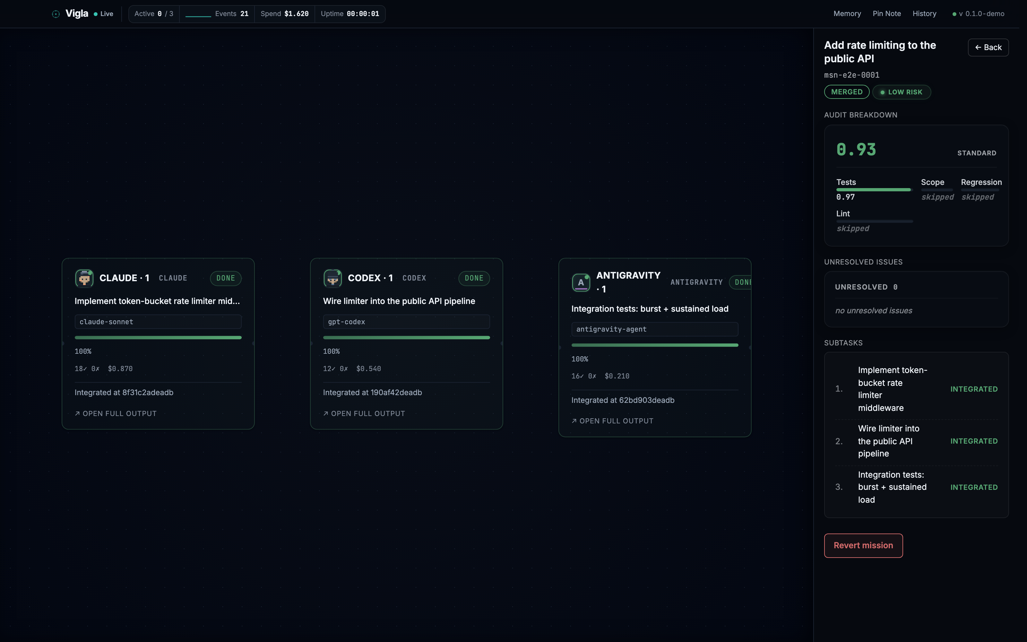Click the Regression metric label
Screen dimensions: 1027x642
tap(981, 183)
